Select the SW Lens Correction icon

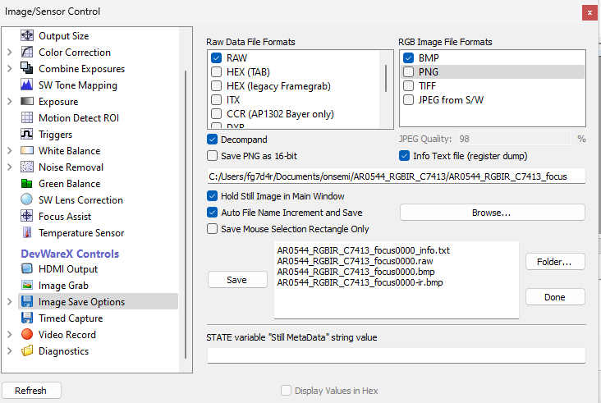pos(26,200)
